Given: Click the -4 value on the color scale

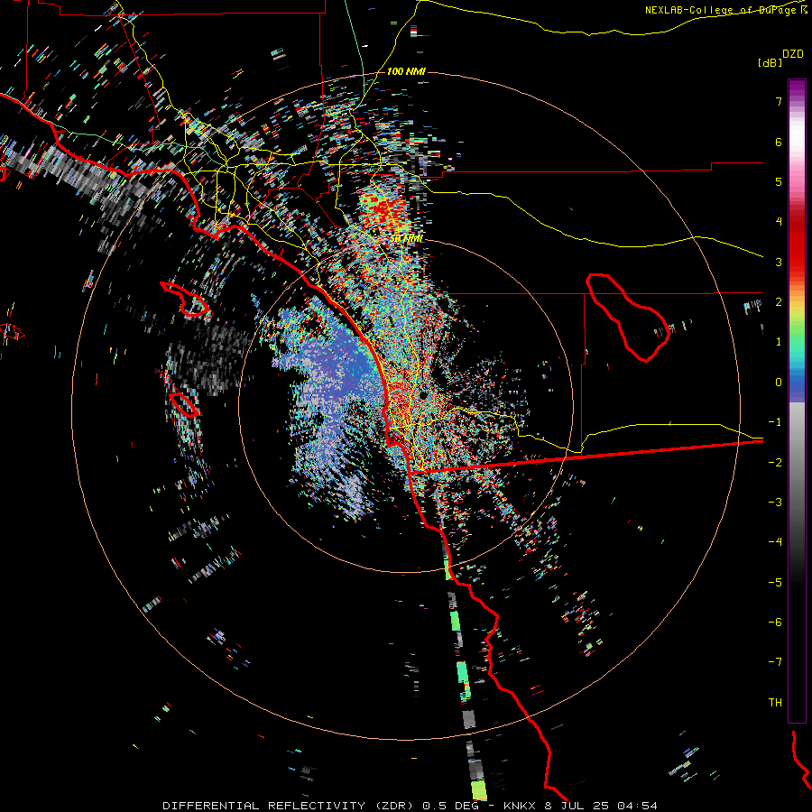Looking at the screenshot, I should [775, 542].
